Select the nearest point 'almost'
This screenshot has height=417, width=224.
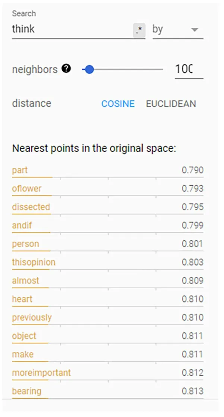point(25,280)
